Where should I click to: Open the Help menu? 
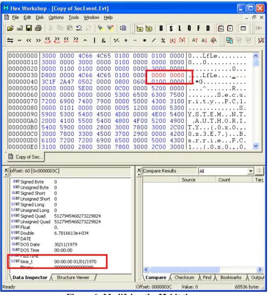pos(108,18)
